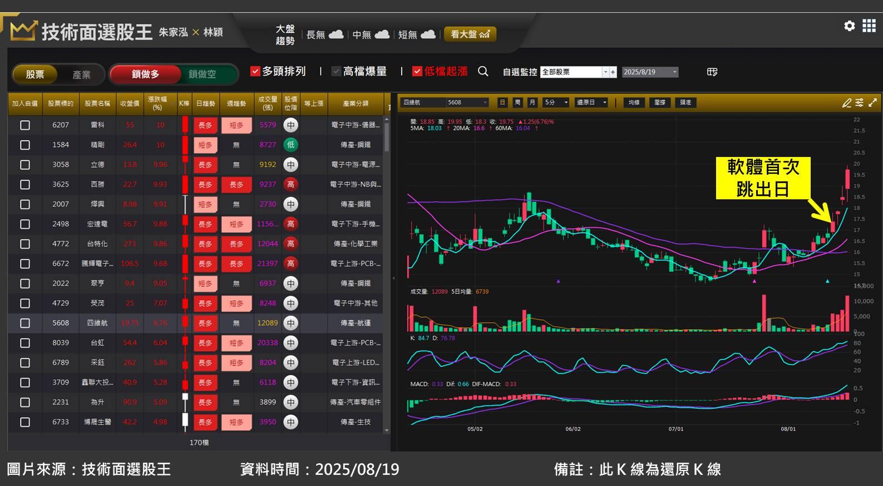
Task: Select the chart drawing pencil tool
Action: [846, 102]
